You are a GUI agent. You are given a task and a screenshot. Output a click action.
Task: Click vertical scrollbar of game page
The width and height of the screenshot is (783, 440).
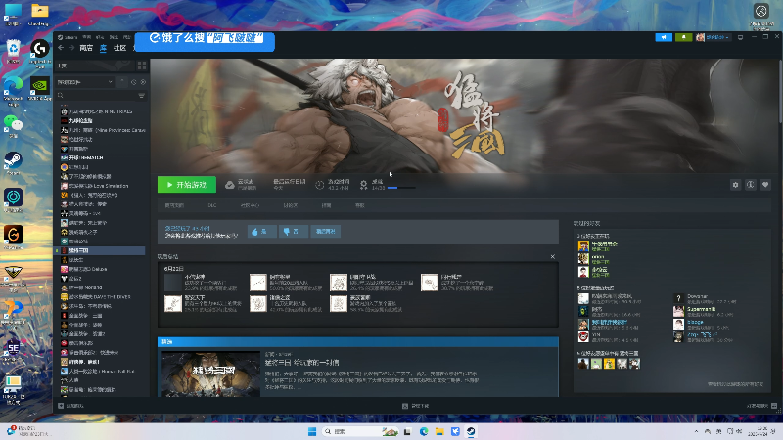(779, 92)
